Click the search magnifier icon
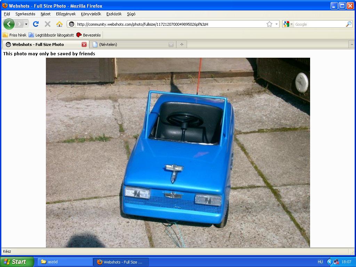The image size is (356, 267). [348, 24]
